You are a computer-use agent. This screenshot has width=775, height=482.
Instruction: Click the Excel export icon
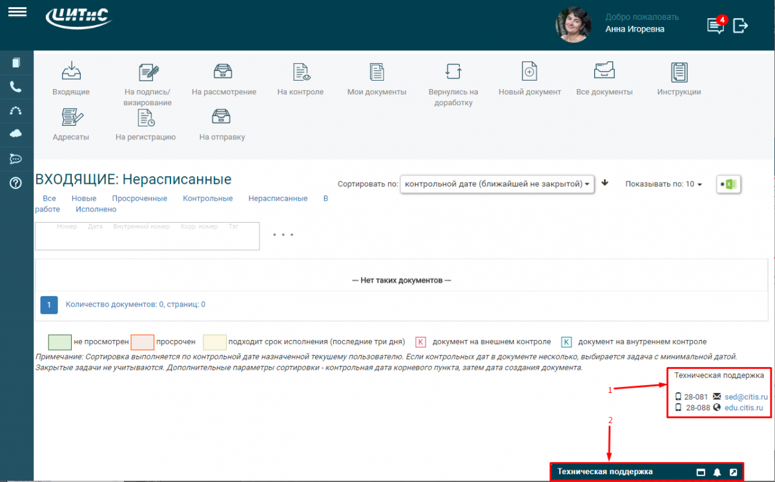click(x=729, y=185)
